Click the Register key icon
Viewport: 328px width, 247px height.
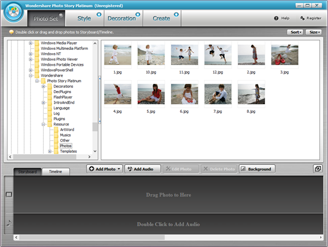302,18
